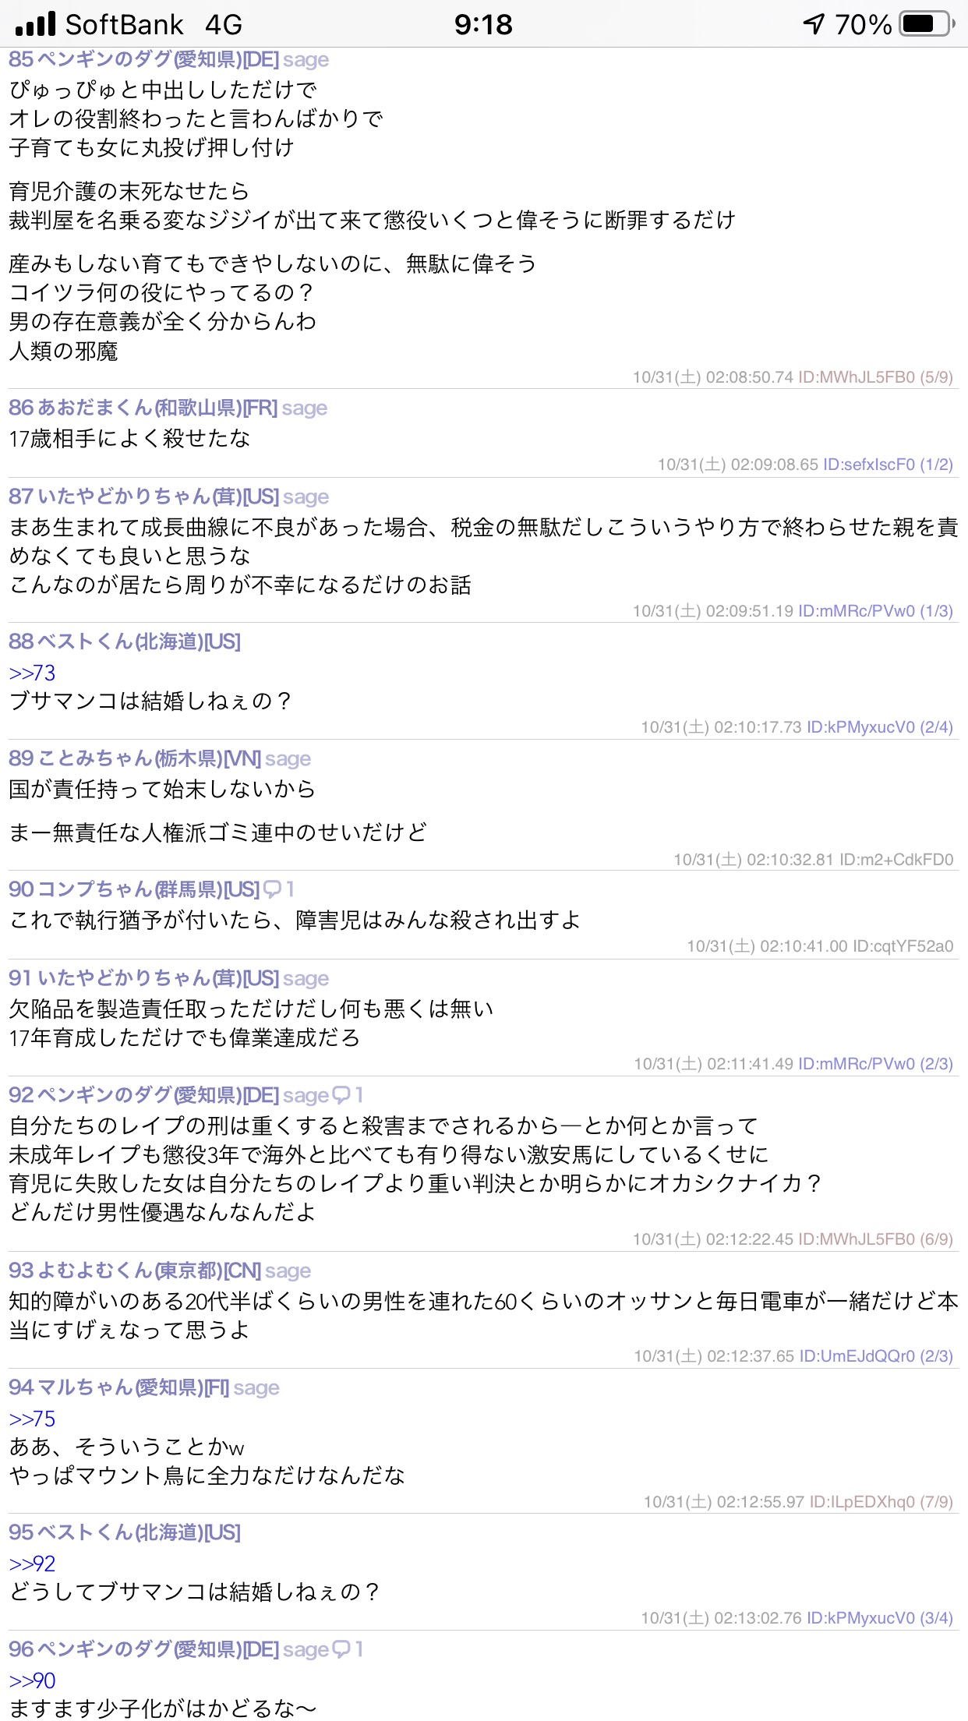Tap ID:ILpEDXhq0 (7/9) on post 94
968x1721 pixels.
(x=881, y=1502)
